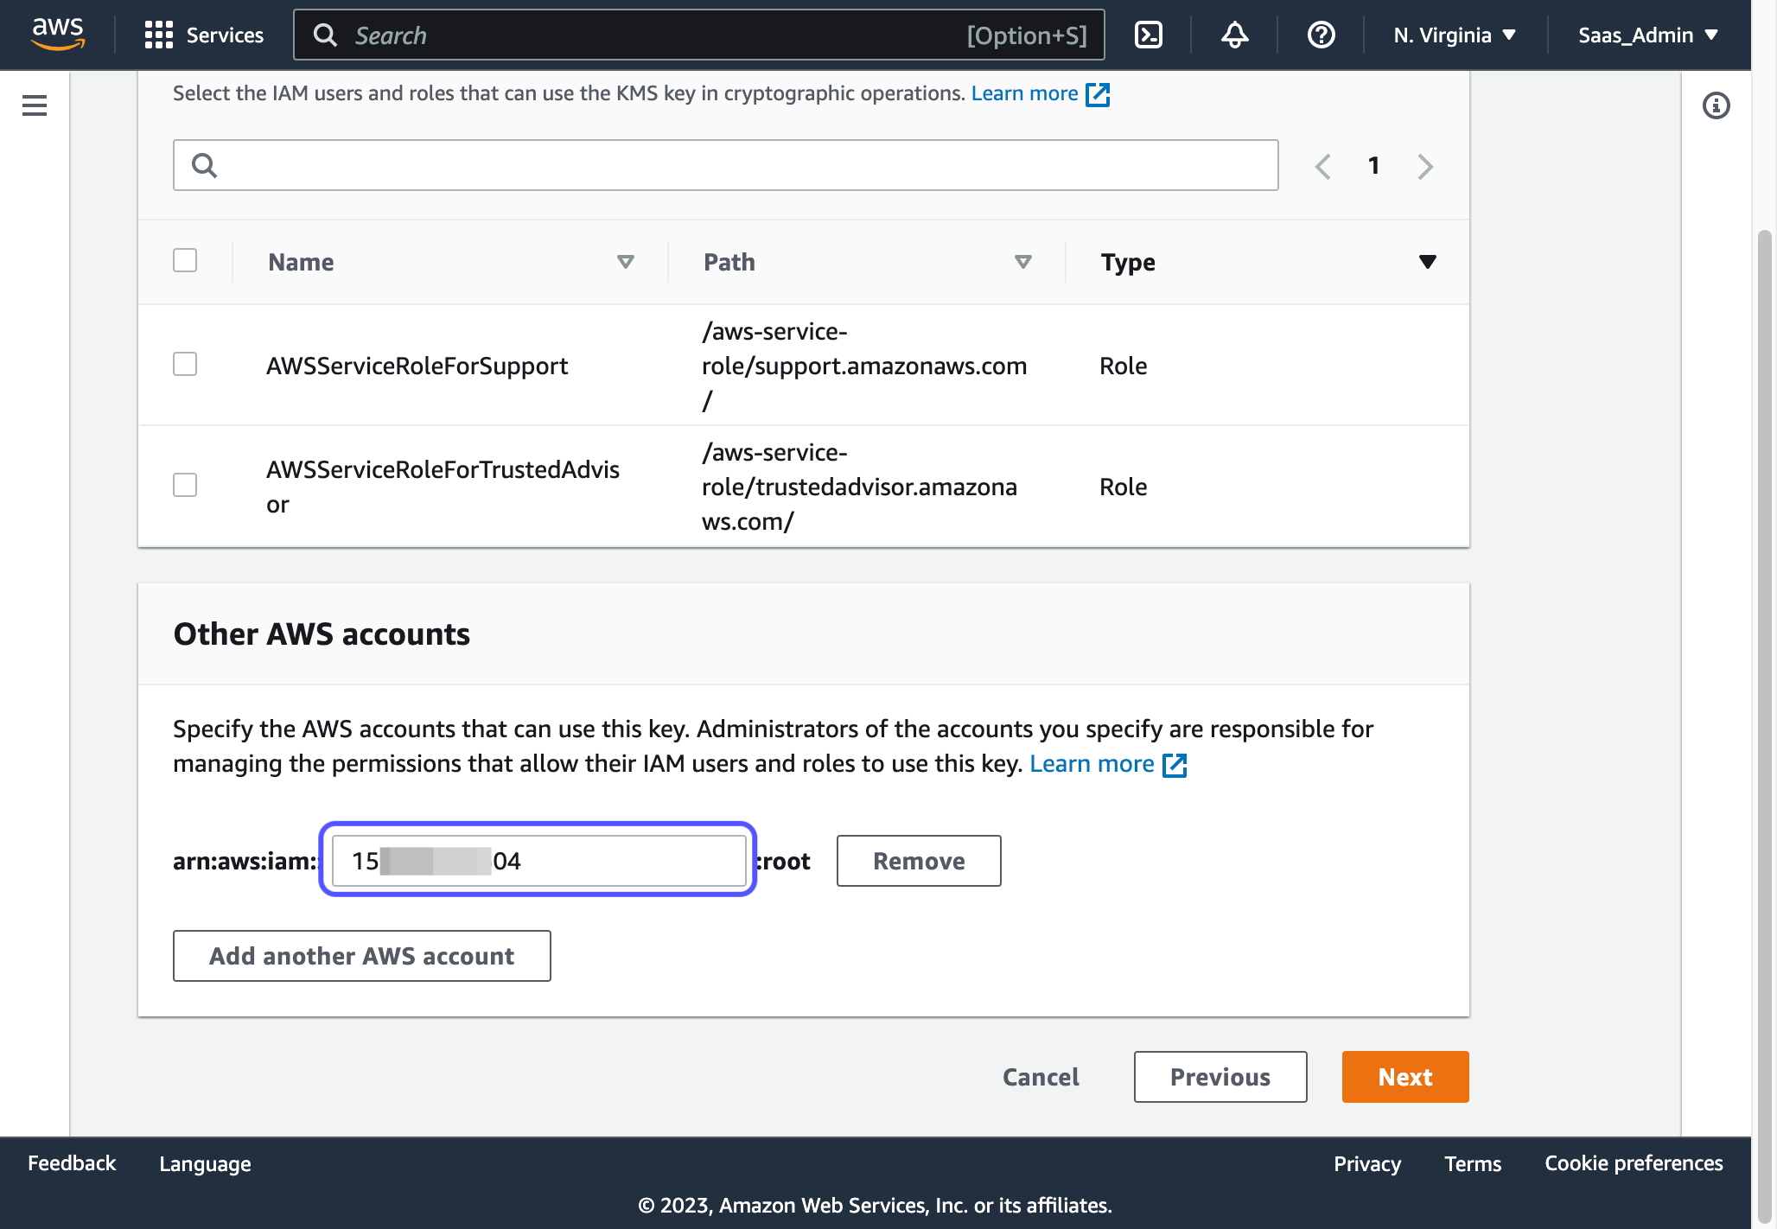Viewport: 1777px width, 1229px height.
Task: Toggle the AWSServiceRoleForSupport checkbox
Action: (185, 365)
